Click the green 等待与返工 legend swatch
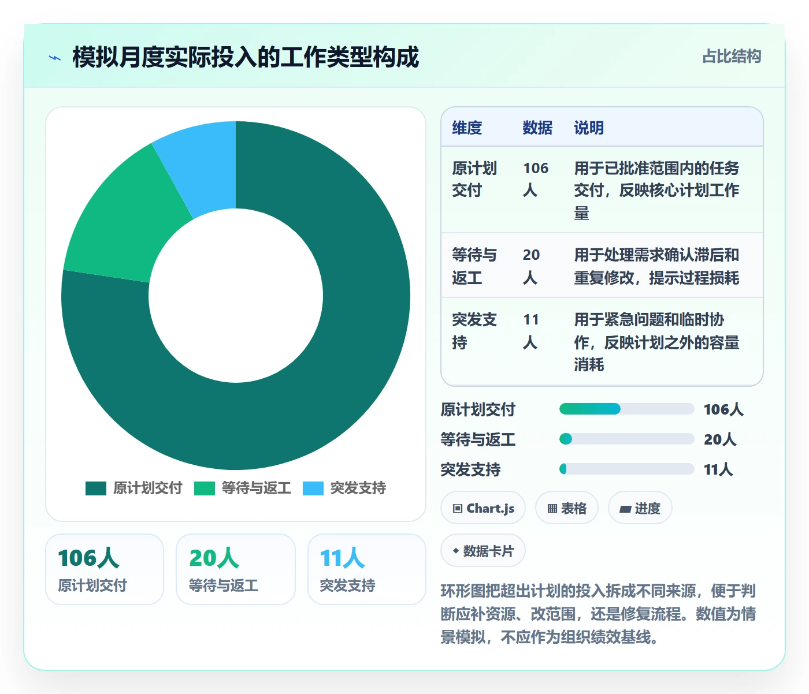The image size is (809, 694). click(205, 488)
